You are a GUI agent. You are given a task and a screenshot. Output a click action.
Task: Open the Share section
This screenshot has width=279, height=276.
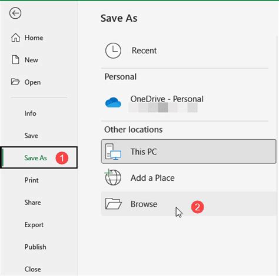[x=32, y=203]
